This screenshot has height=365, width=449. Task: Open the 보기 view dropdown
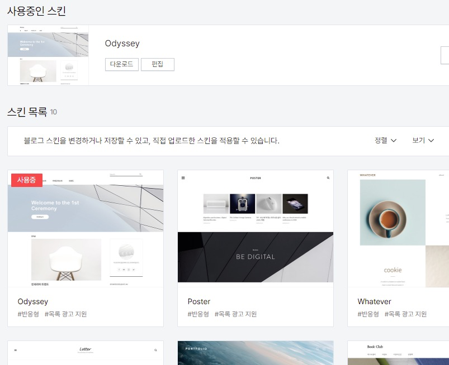(423, 140)
